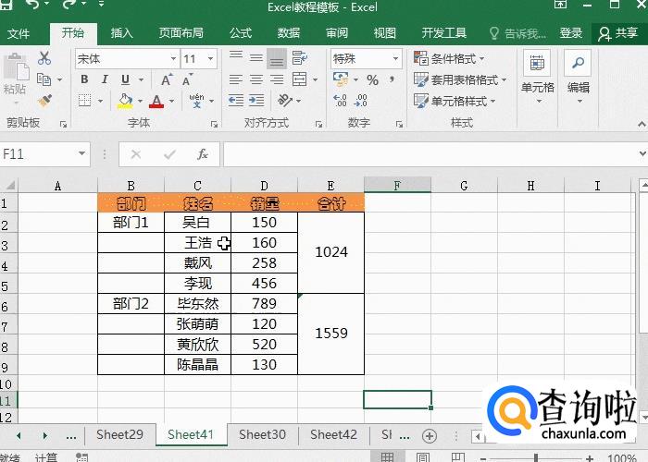Click accounting number format icon
The width and height of the screenshot is (648, 462).
pyautogui.click(x=341, y=79)
